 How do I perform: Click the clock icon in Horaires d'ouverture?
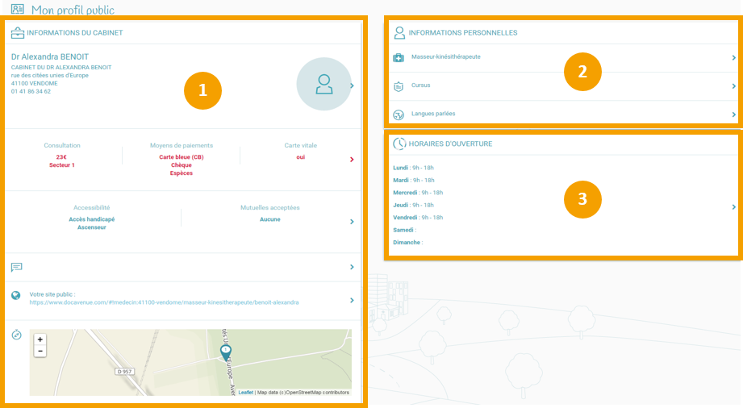399,144
